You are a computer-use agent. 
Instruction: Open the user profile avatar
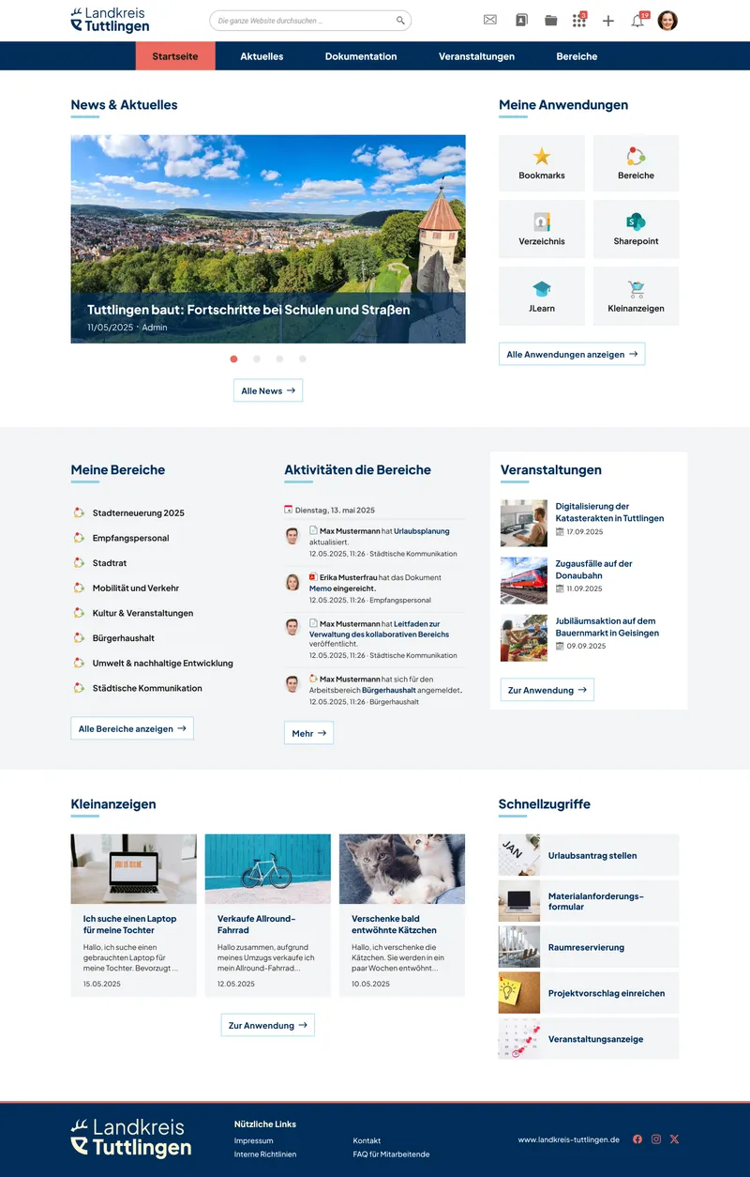(667, 21)
